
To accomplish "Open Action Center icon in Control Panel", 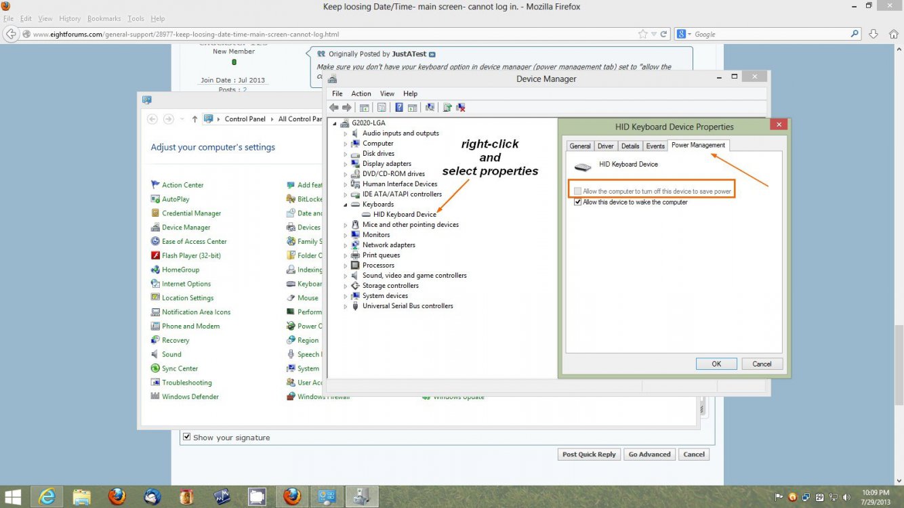I will tap(155, 185).
